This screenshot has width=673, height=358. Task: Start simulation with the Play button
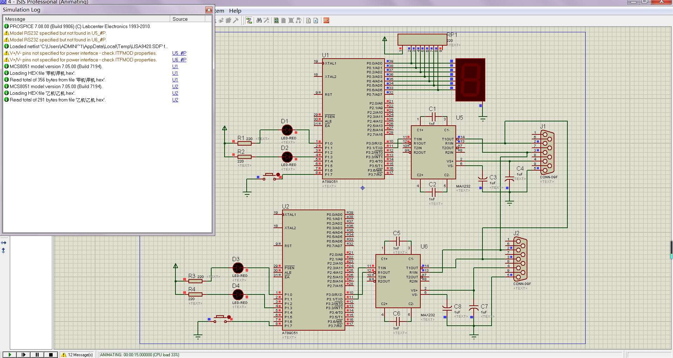(10, 354)
